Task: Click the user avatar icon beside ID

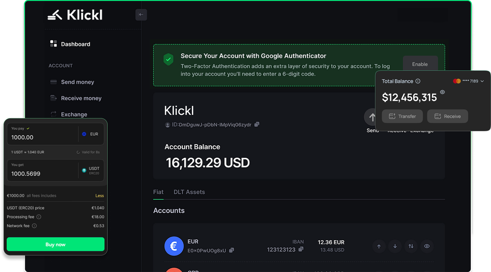Action: [168, 125]
